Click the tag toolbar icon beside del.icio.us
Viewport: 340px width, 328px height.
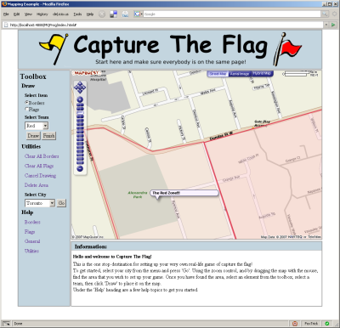coord(125,14)
